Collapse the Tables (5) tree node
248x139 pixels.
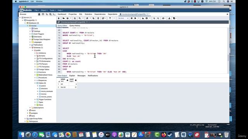[35, 83]
